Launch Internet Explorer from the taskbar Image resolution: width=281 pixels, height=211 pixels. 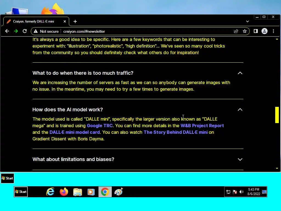pos(50,192)
